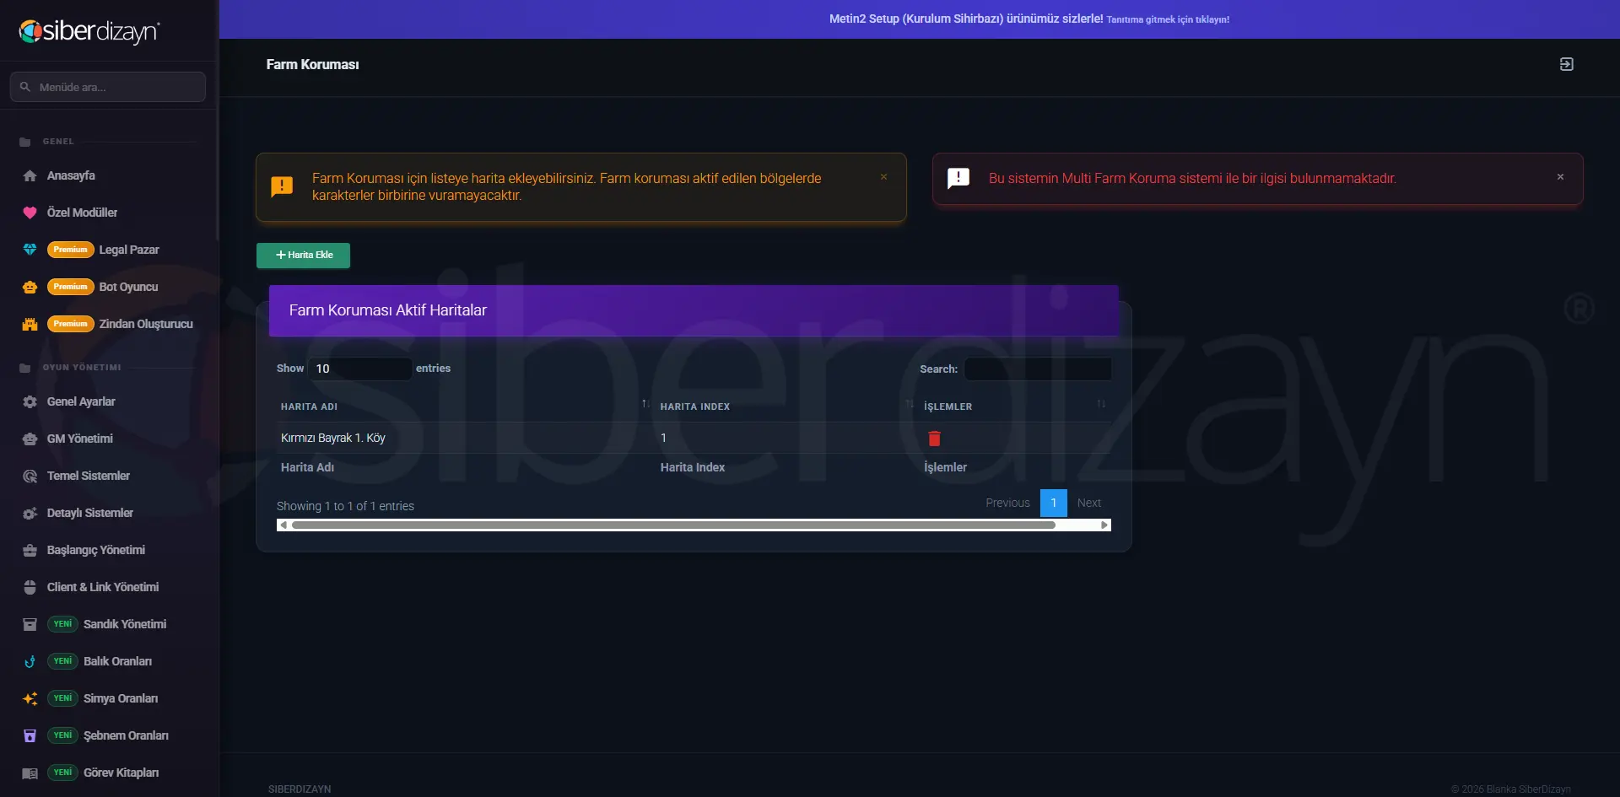Click the Harita Ekle button
The width and height of the screenshot is (1620, 797).
click(303, 255)
